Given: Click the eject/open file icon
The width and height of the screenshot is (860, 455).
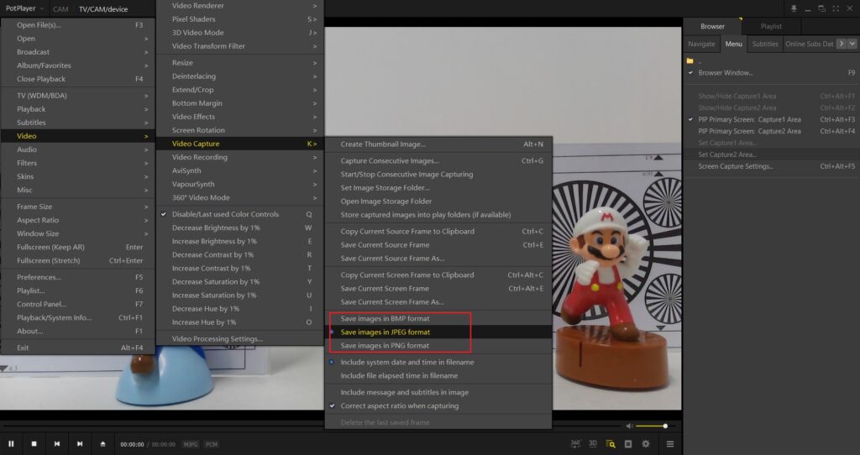Looking at the screenshot, I should pos(102,444).
